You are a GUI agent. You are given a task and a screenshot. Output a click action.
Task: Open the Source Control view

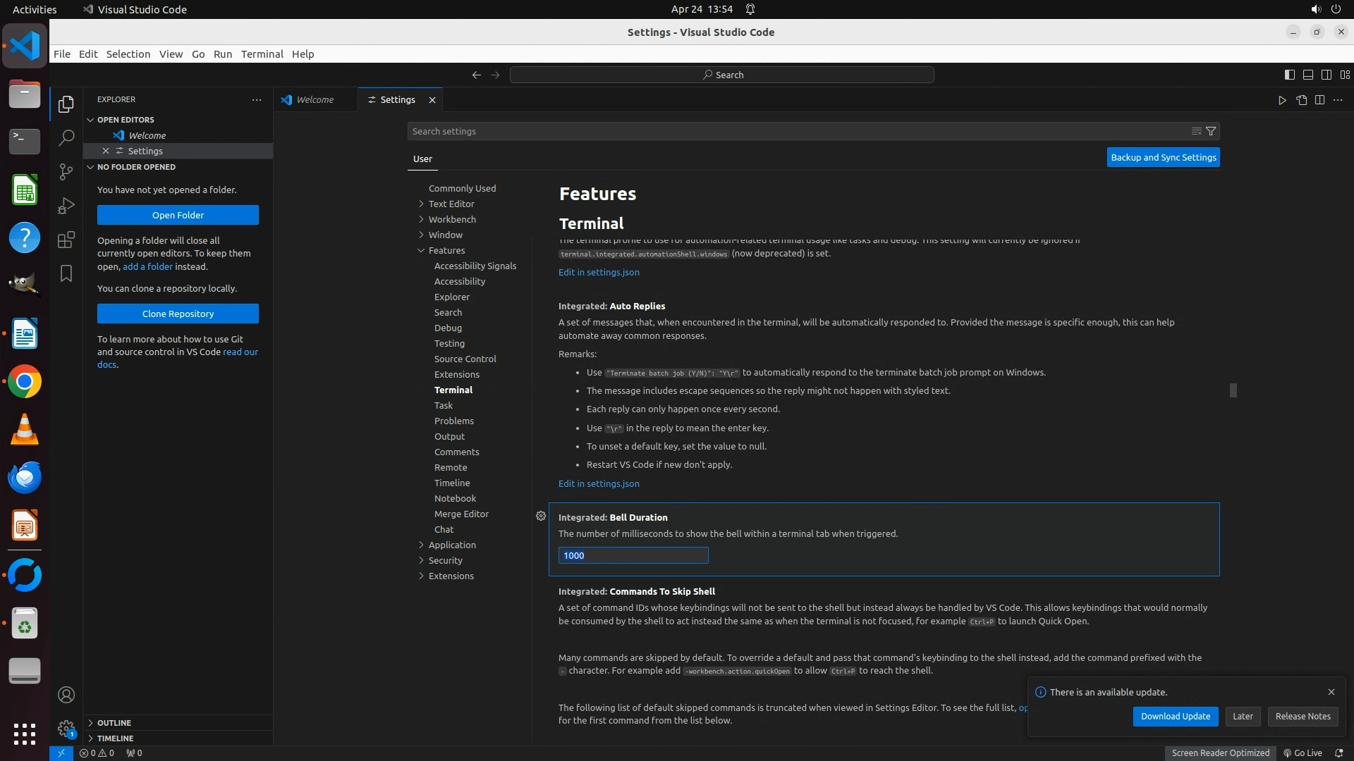(66, 171)
